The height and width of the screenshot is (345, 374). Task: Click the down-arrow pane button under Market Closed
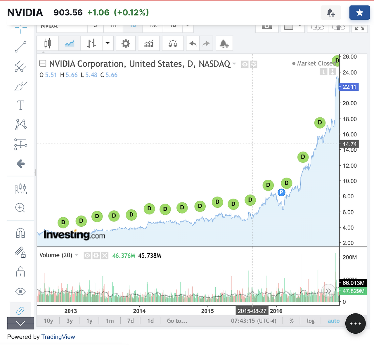coord(324,72)
